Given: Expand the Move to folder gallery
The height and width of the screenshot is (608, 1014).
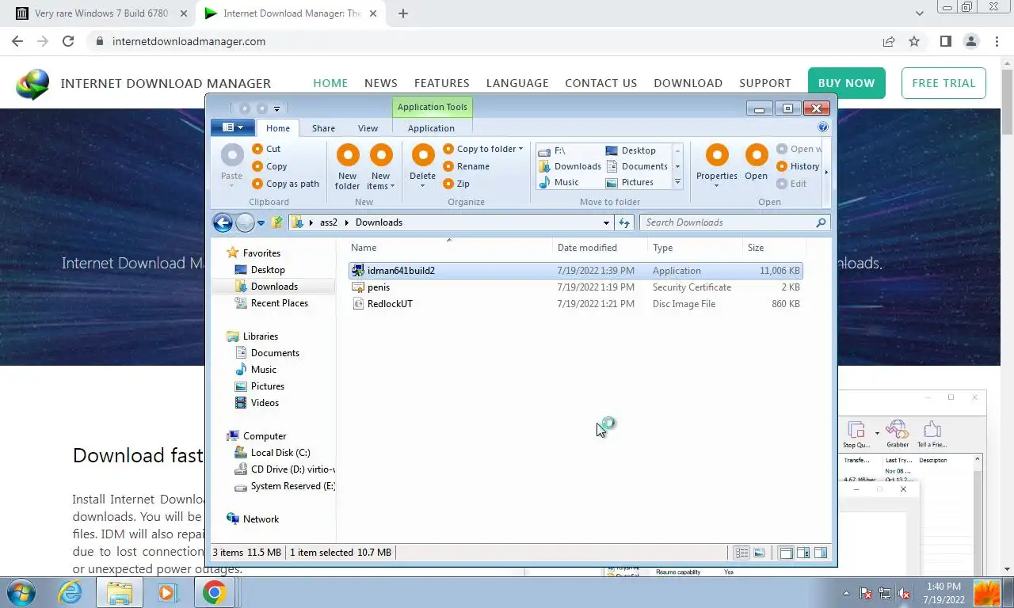Looking at the screenshot, I should (677, 182).
